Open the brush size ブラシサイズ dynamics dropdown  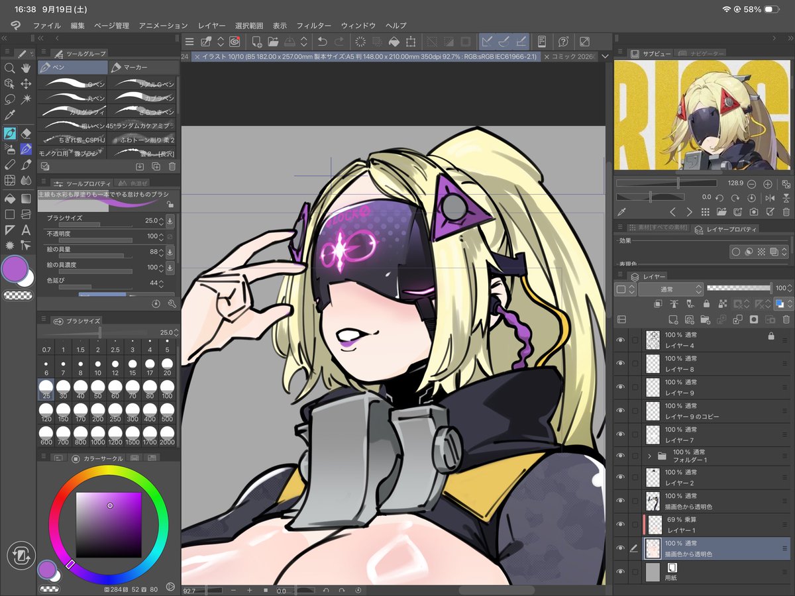170,221
